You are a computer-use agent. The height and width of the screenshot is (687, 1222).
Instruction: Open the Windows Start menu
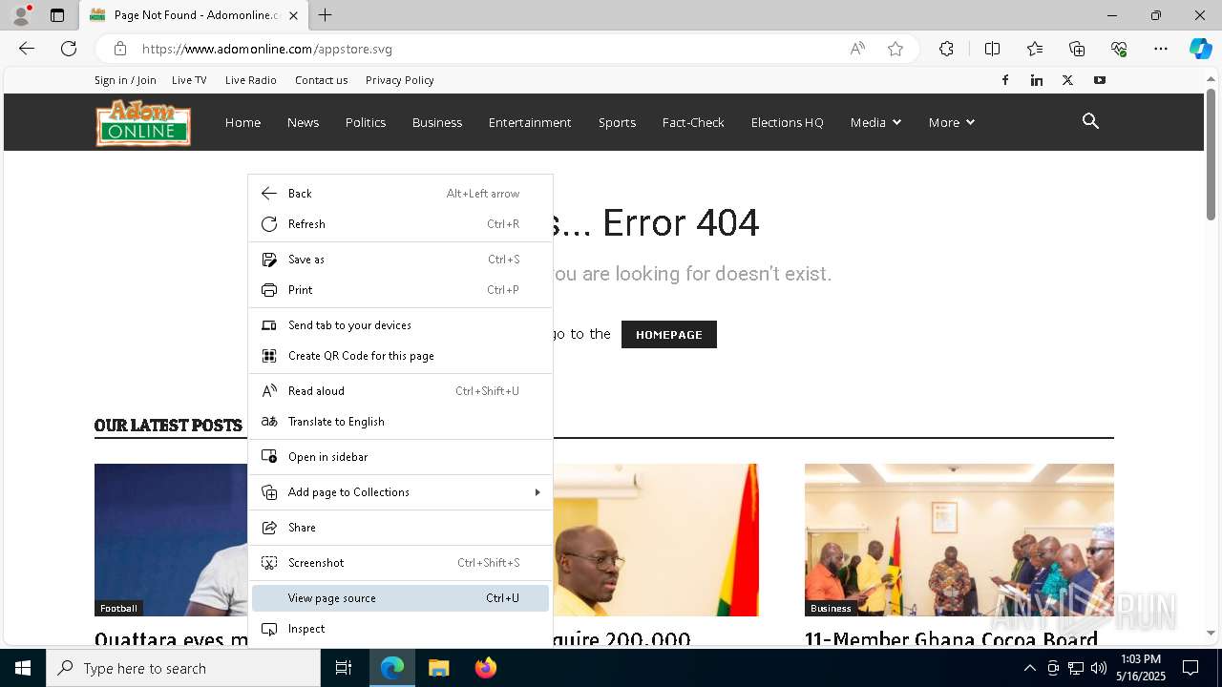[x=23, y=668]
